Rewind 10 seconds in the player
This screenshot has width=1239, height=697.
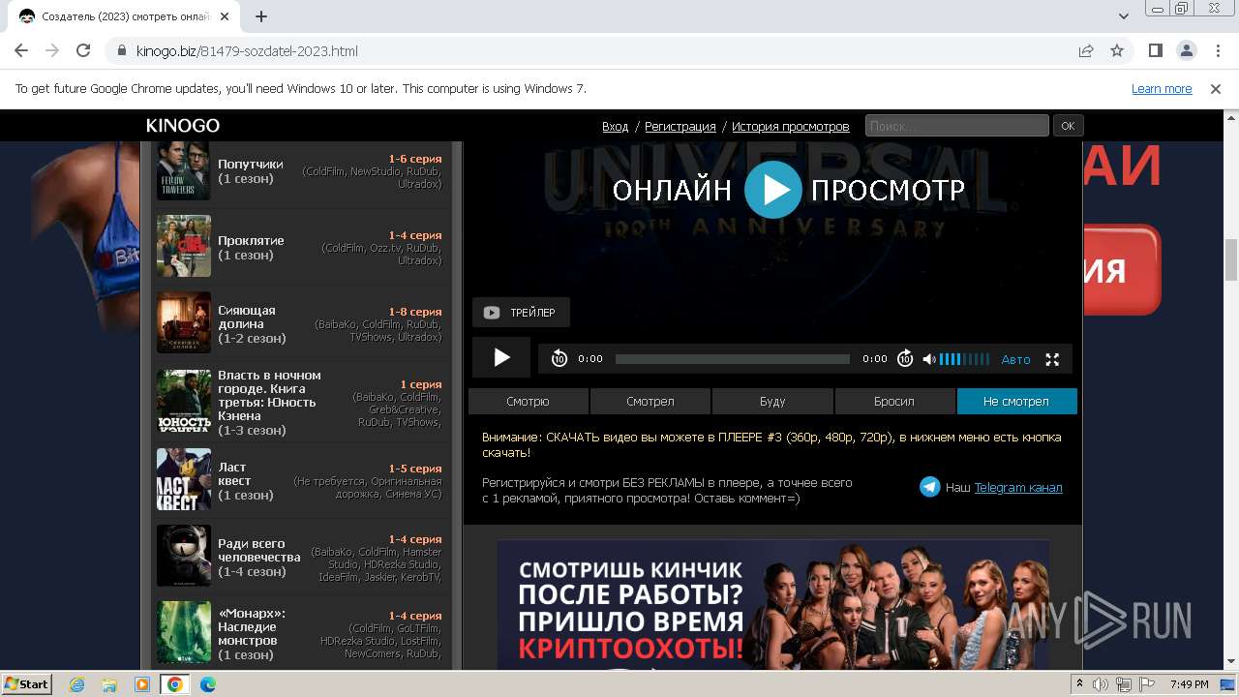[x=559, y=358]
